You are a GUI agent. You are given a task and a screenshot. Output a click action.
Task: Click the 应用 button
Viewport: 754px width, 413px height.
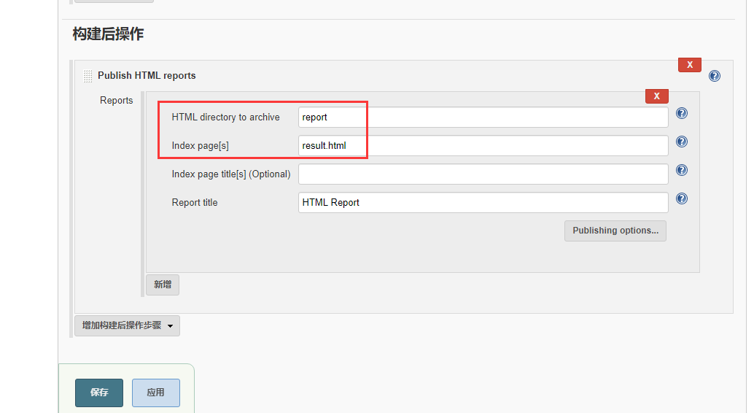click(x=156, y=393)
